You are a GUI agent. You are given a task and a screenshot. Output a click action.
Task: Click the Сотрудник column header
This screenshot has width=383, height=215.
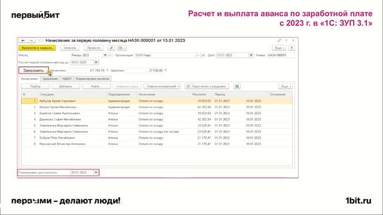[x=72, y=94]
